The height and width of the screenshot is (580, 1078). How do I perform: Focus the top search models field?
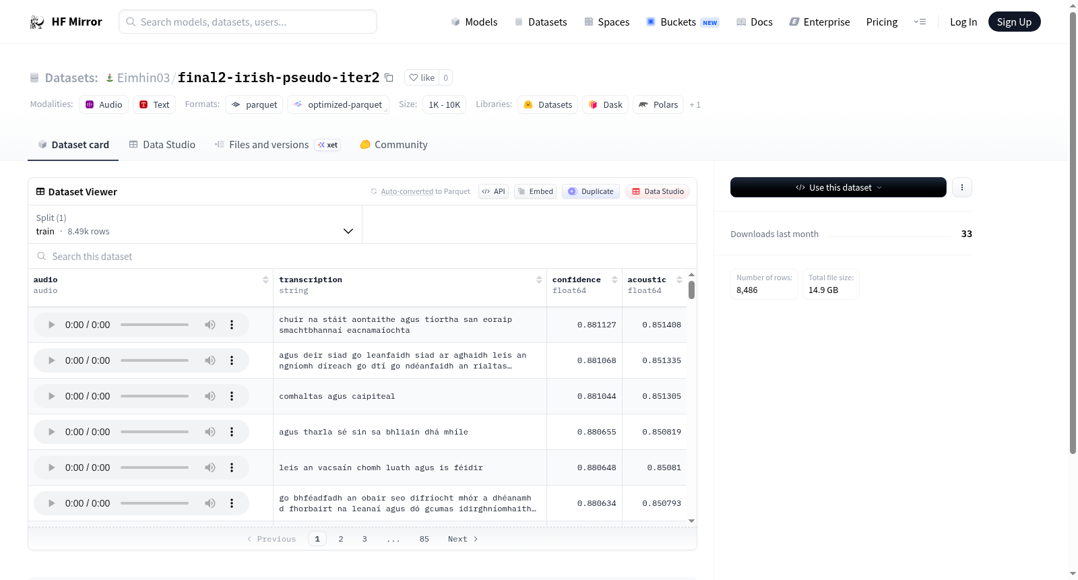point(248,22)
